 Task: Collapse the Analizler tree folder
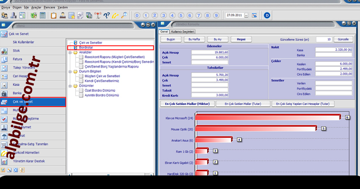click(x=70, y=52)
